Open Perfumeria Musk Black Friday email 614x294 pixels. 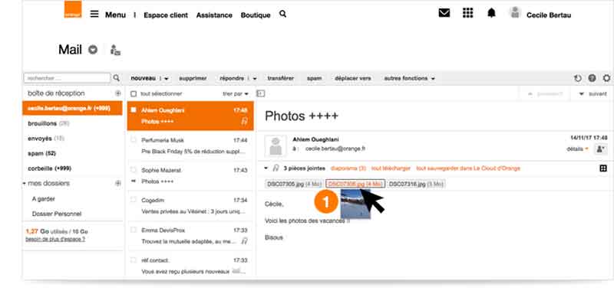pyautogui.click(x=190, y=145)
